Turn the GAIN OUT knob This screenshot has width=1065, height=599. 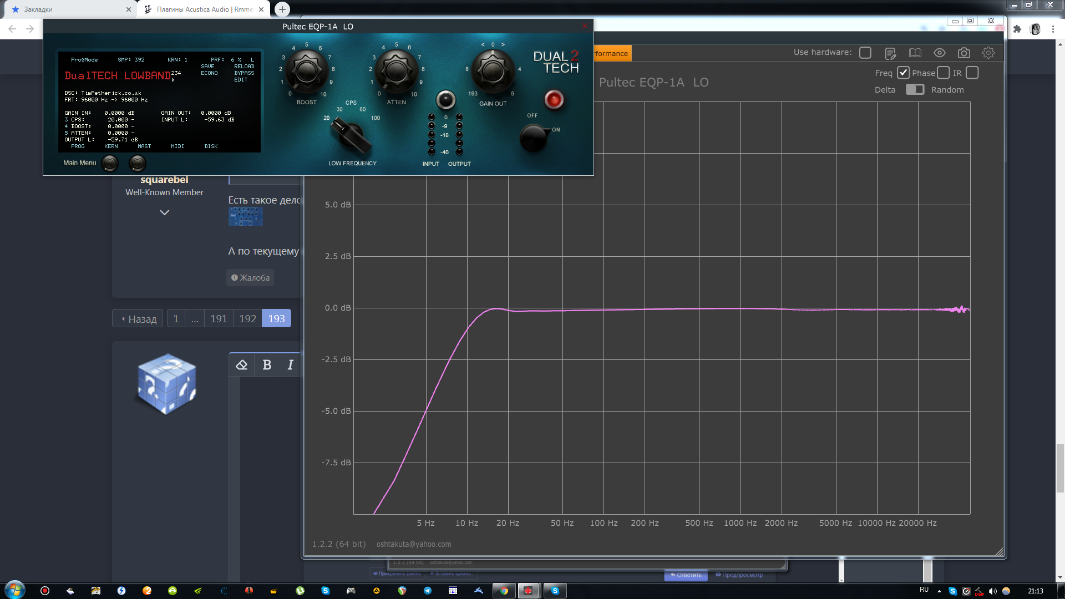(x=493, y=71)
